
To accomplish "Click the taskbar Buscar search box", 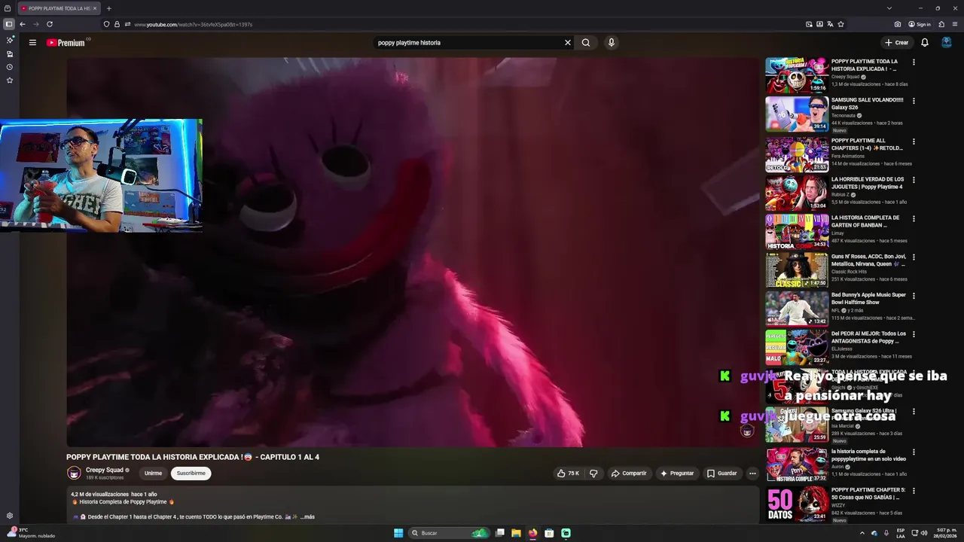I will click(449, 533).
